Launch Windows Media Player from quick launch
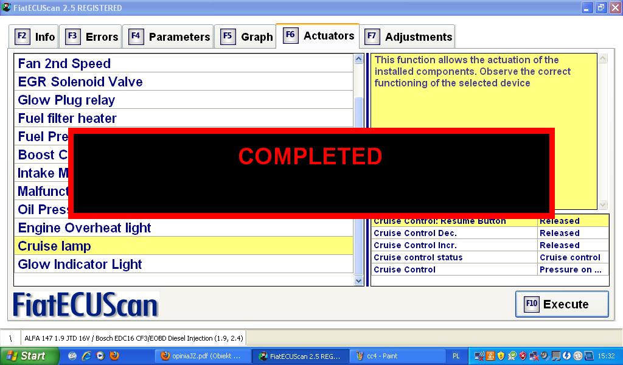The image size is (623, 365). 100,356
